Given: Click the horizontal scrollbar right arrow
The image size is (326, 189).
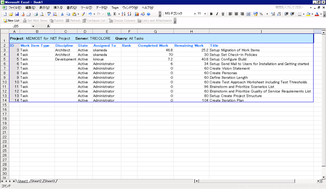Looking at the screenshot, I should tap(318, 181).
